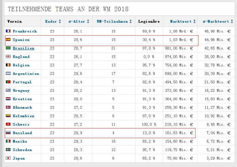
Task: Sort table by ø-Alter column
Action: click(x=79, y=21)
